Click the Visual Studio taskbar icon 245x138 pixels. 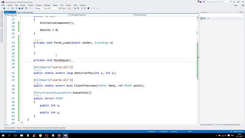(65, 135)
